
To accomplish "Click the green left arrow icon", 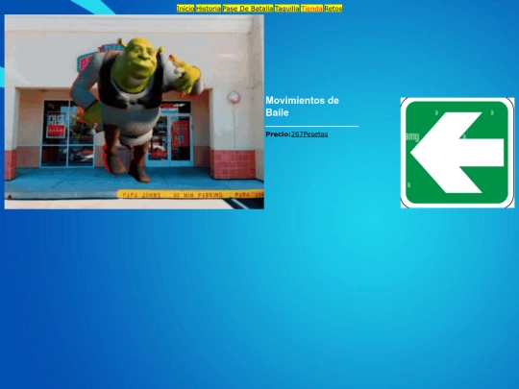I will point(457,153).
